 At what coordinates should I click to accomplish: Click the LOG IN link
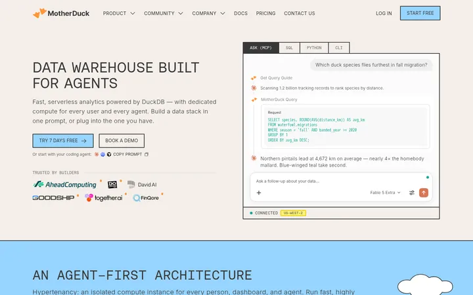[384, 14]
